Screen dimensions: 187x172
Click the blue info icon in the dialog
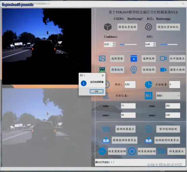pyautogui.click(x=84, y=83)
